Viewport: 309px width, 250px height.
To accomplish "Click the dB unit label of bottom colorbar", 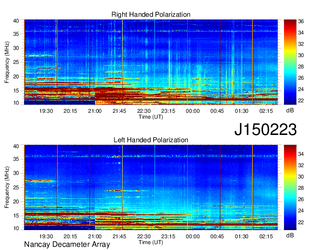I will [x=290, y=235].
